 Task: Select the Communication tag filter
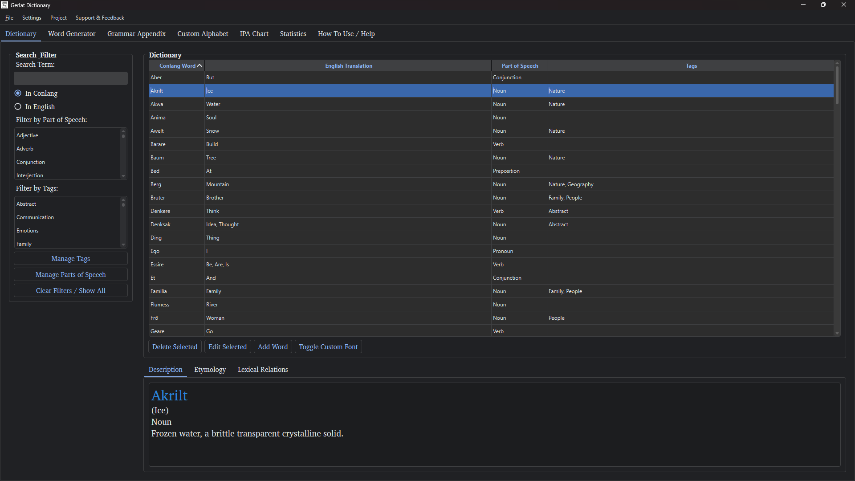pyautogui.click(x=68, y=217)
